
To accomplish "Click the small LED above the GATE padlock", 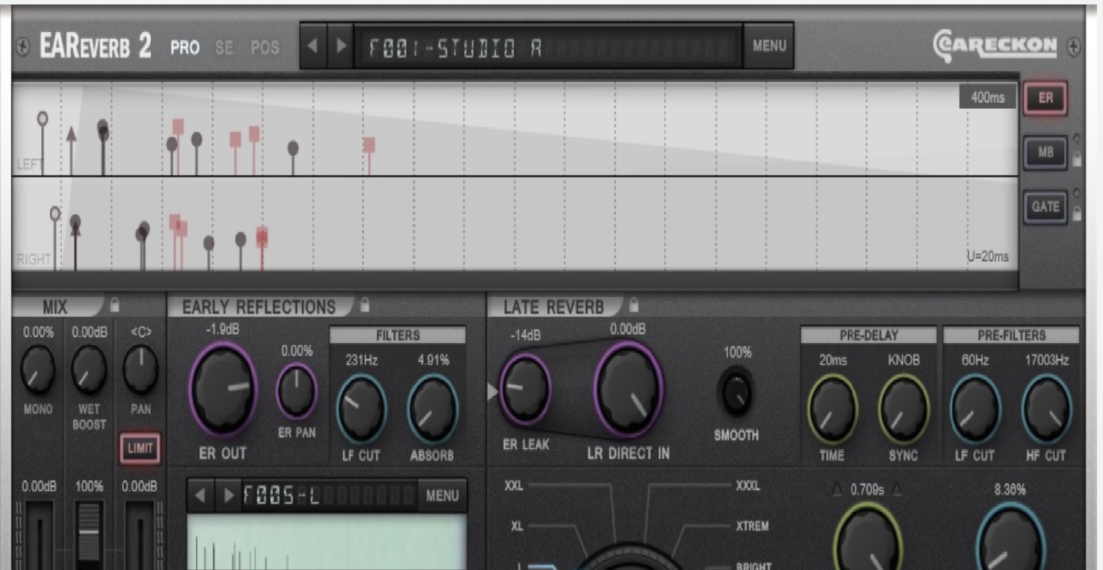I will click(x=1076, y=193).
